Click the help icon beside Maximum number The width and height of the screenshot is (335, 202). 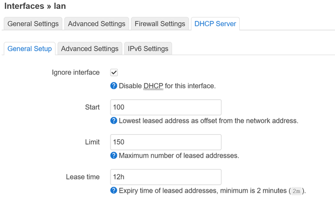tap(114, 156)
